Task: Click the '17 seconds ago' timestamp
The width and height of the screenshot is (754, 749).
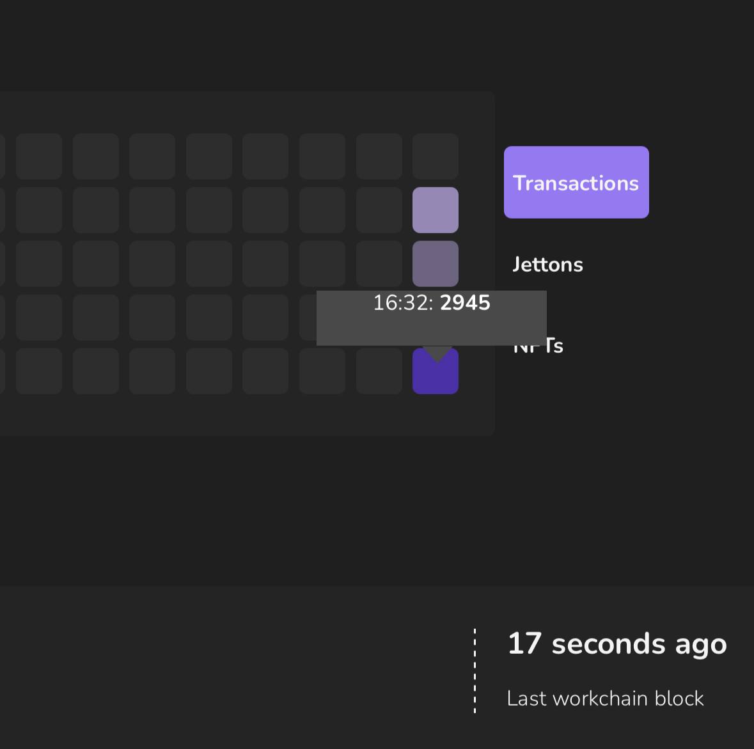Action: click(617, 644)
